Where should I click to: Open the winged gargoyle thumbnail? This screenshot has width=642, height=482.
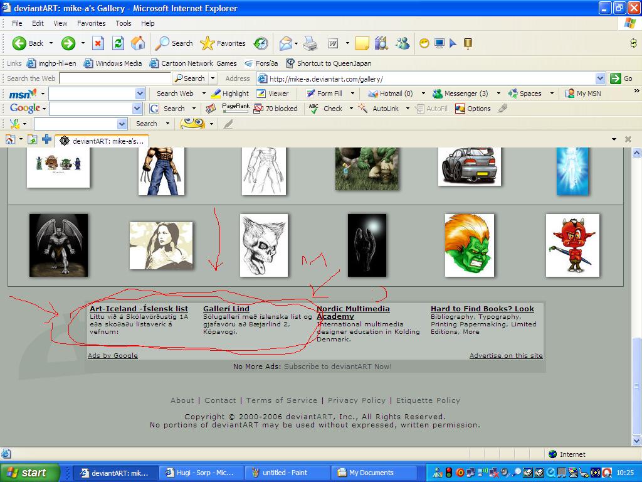tap(58, 245)
